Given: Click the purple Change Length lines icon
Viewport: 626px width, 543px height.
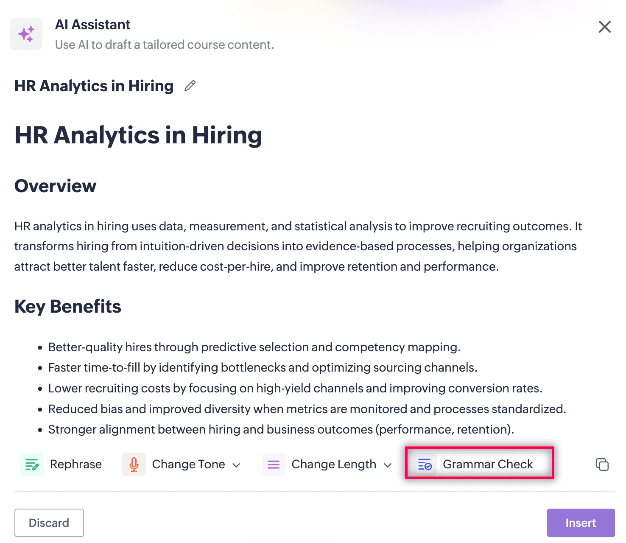Looking at the screenshot, I should click(x=274, y=465).
